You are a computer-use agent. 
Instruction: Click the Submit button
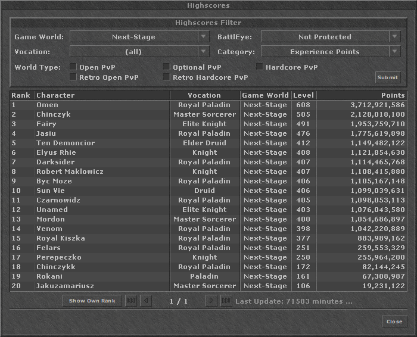388,77
